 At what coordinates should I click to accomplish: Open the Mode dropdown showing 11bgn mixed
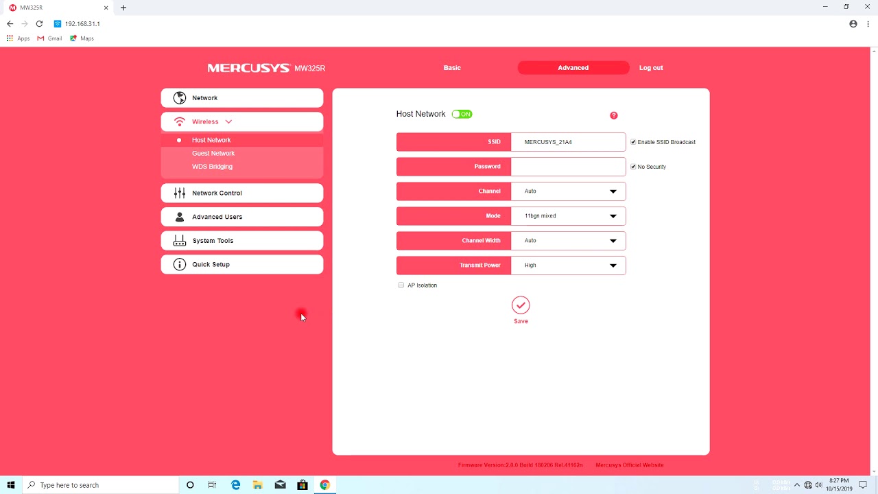coord(568,216)
